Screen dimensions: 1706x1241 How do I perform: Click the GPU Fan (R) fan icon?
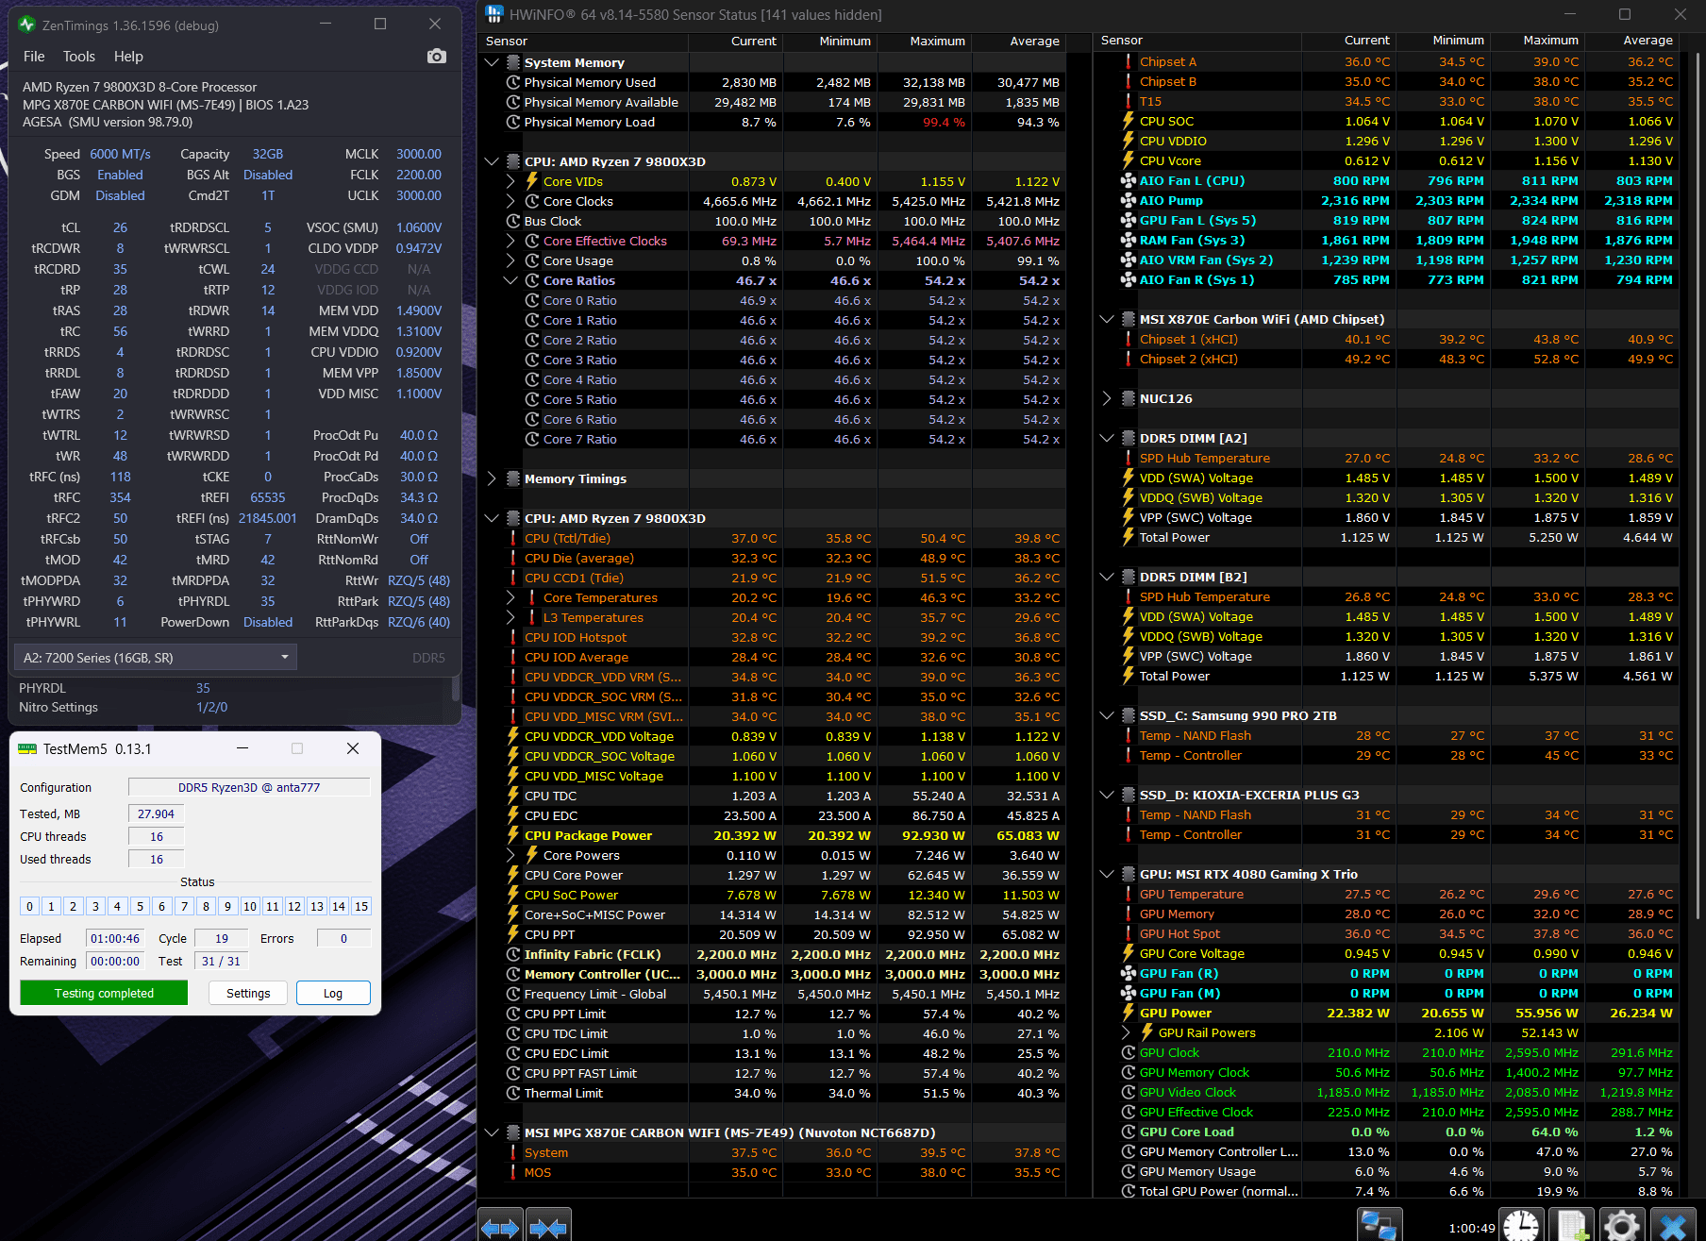pyautogui.click(x=1128, y=973)
